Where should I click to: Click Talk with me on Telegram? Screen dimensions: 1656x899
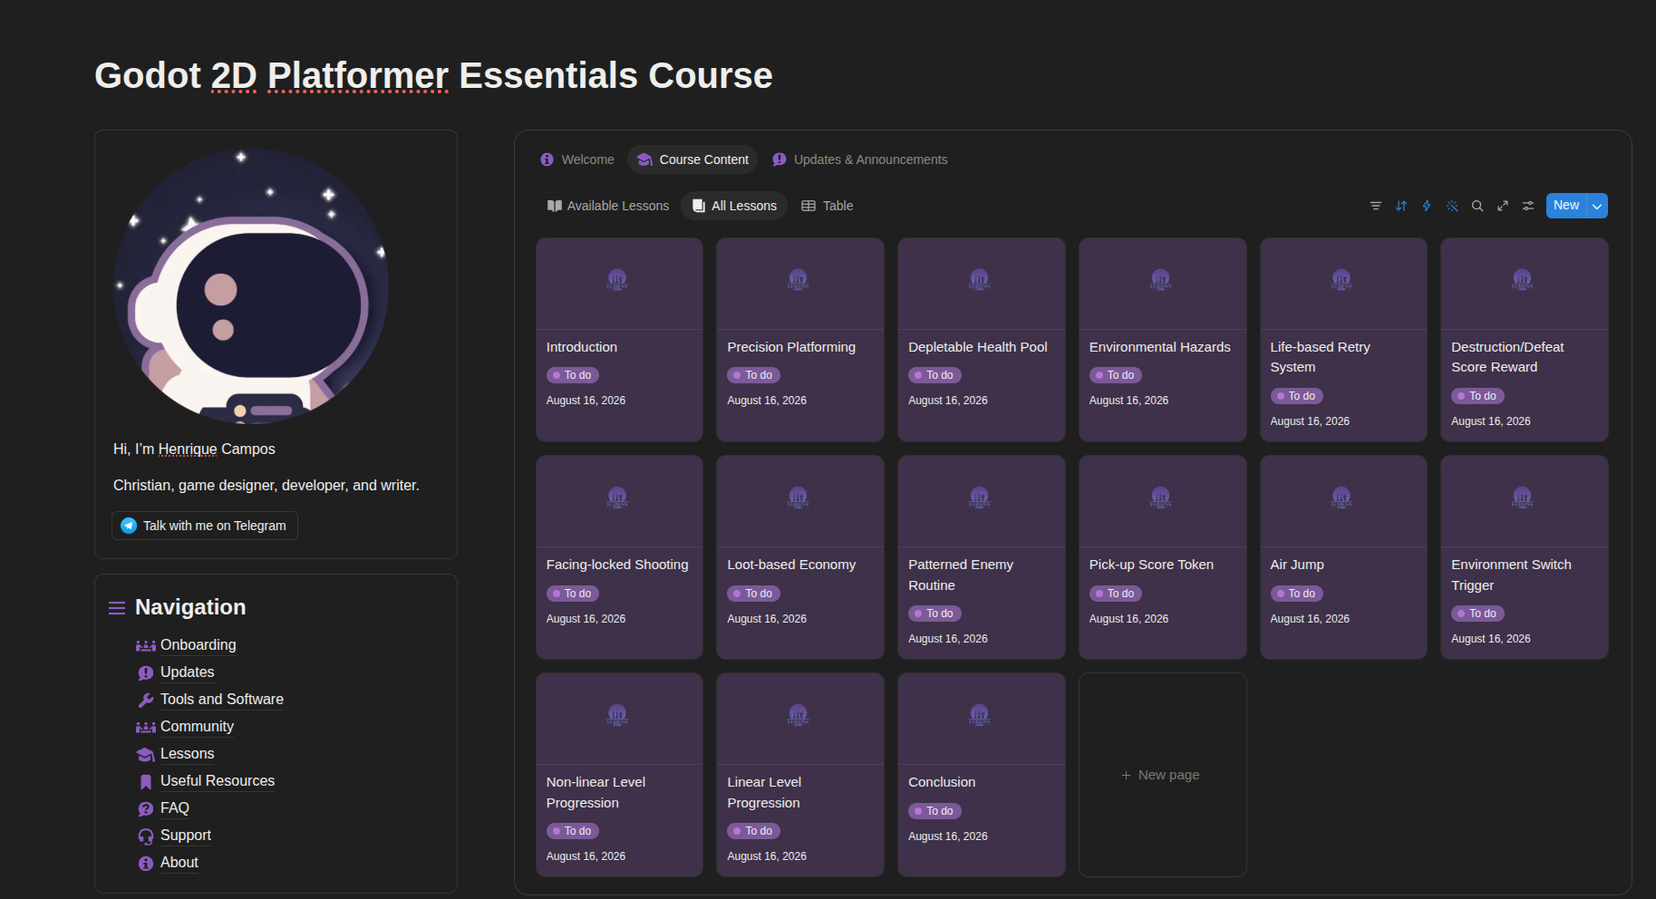(205, 526)
